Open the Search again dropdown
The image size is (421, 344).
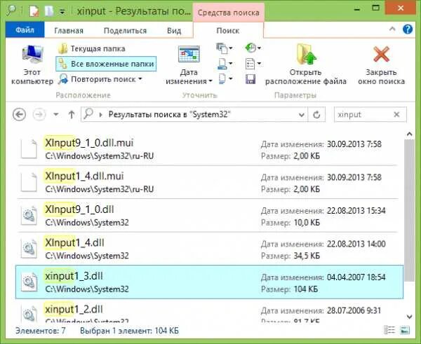100,79
